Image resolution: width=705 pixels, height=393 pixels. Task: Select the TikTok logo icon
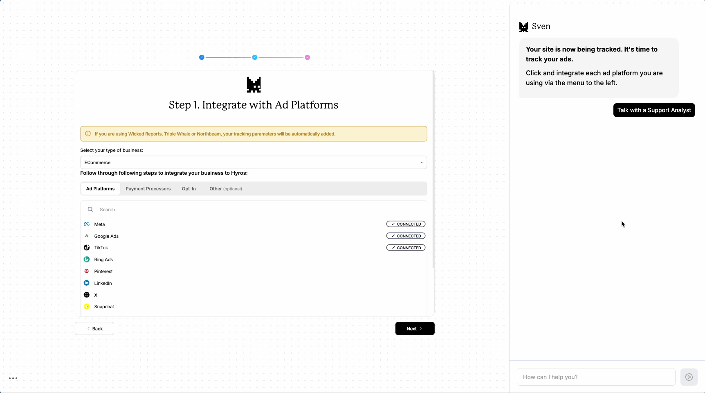pos(87,248)
